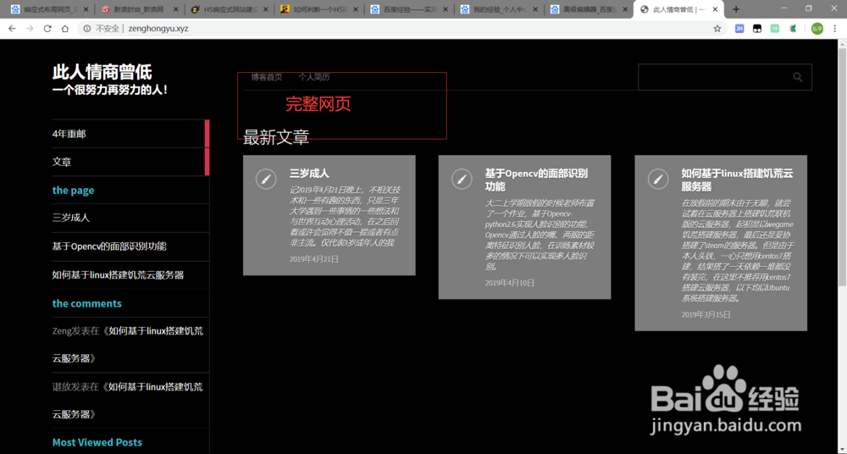Click the scrollbar down arrow
This screenshot has height=454, width=847.
(842, 450)
